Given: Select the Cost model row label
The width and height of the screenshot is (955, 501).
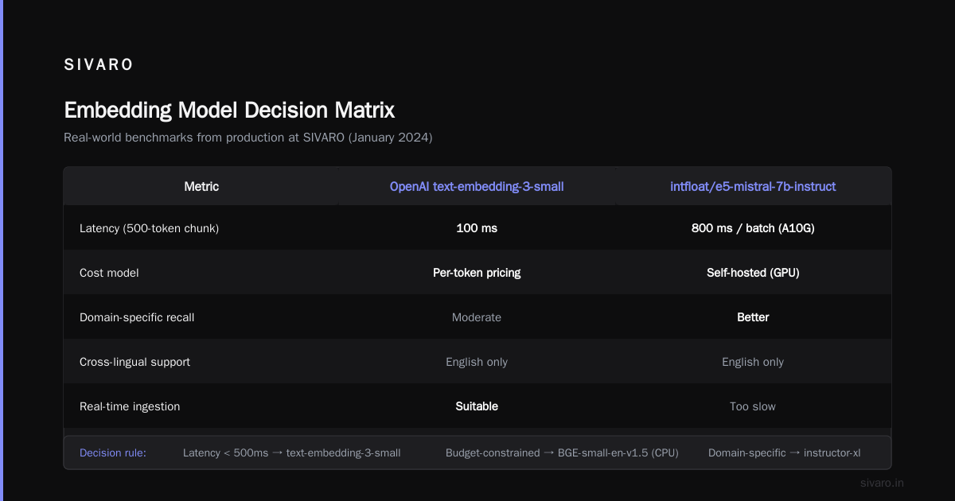Looking at the screenshot, I should point(109,273).
